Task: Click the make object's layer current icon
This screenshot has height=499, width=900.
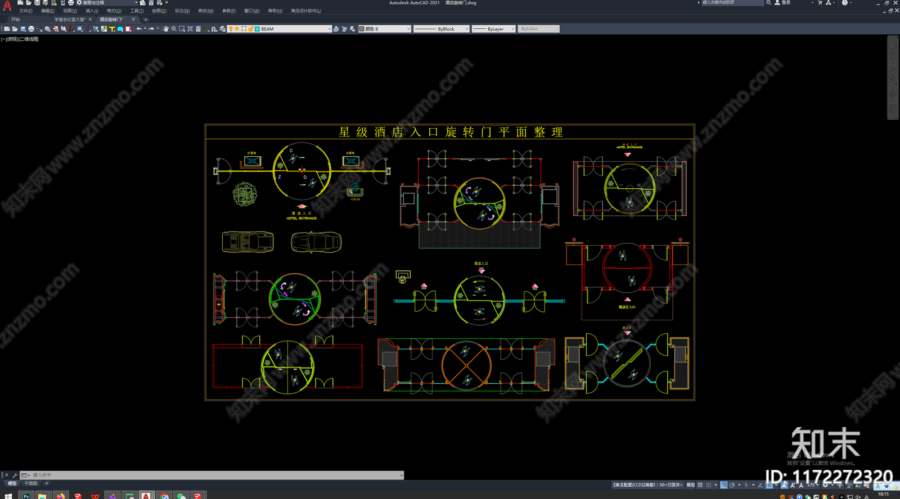Action: 336,29
